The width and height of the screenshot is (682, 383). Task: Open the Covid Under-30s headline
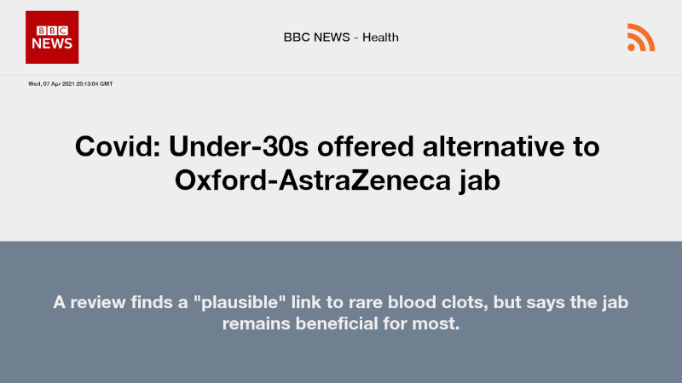pos(337,163)
